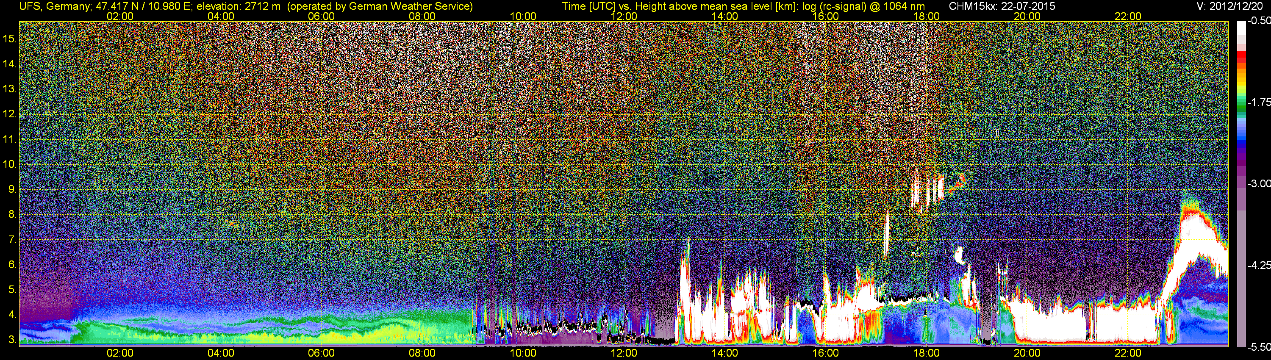Click the -4.25 value on the color scale

tap(1259, 265)
